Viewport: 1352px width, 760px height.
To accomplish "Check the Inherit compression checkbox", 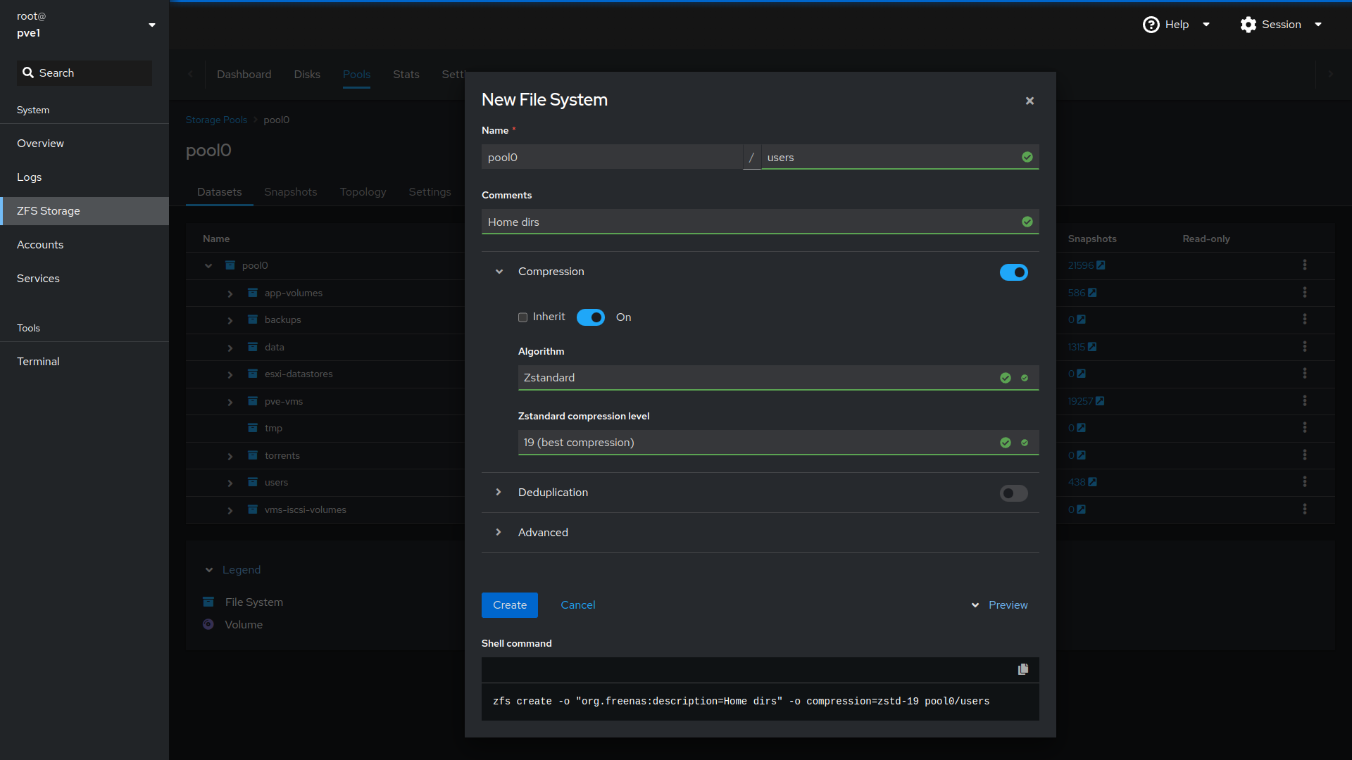I will click(522, 317).
